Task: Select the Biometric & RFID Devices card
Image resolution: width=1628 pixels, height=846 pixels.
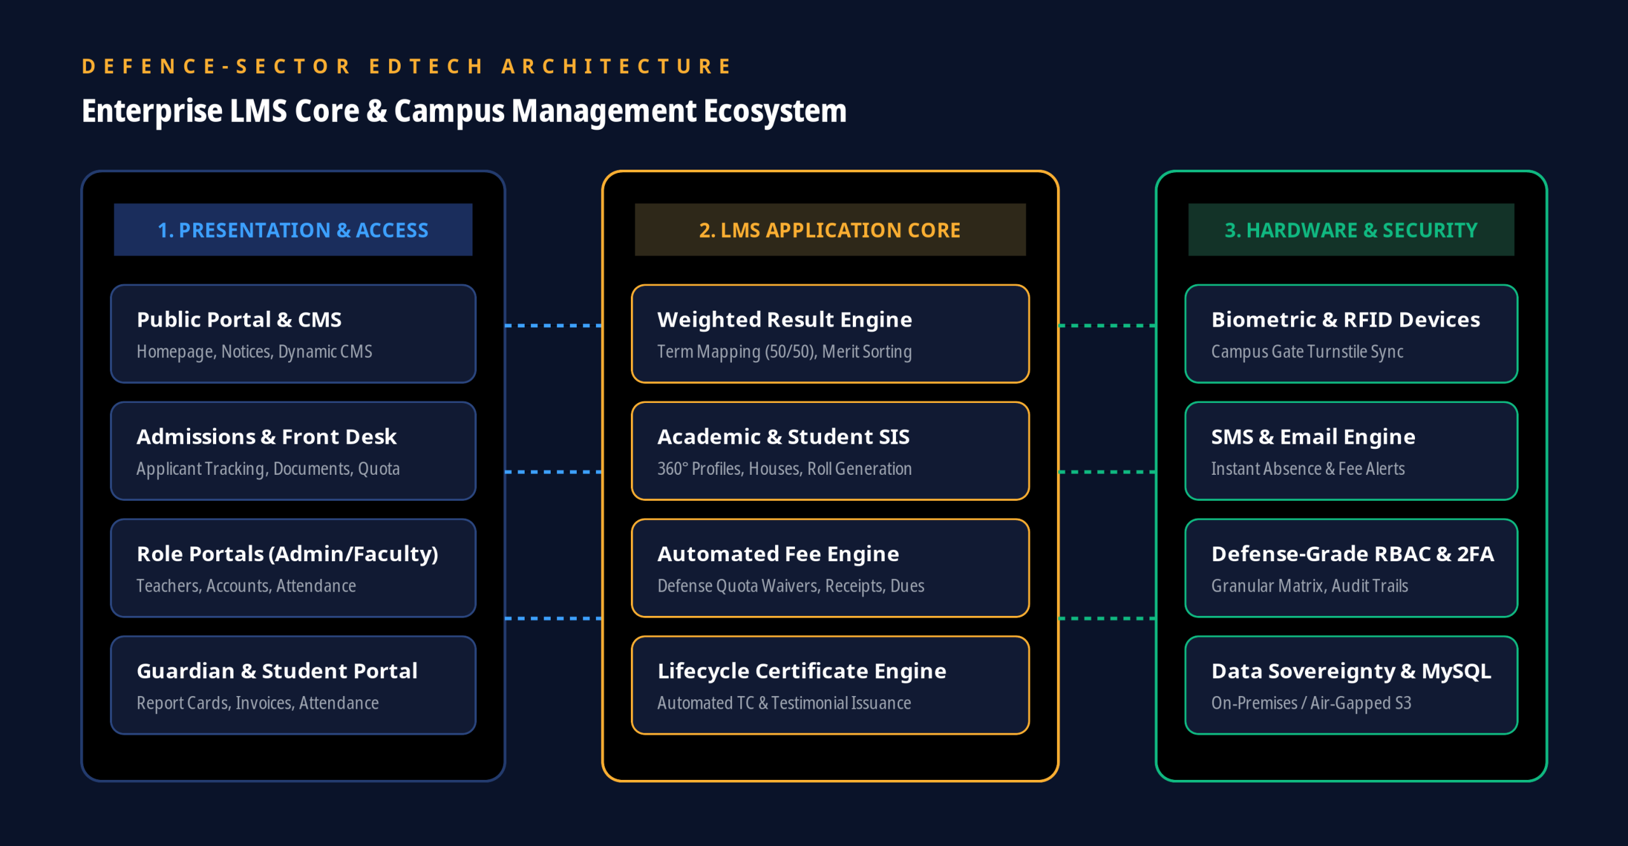Action: 1351,334
